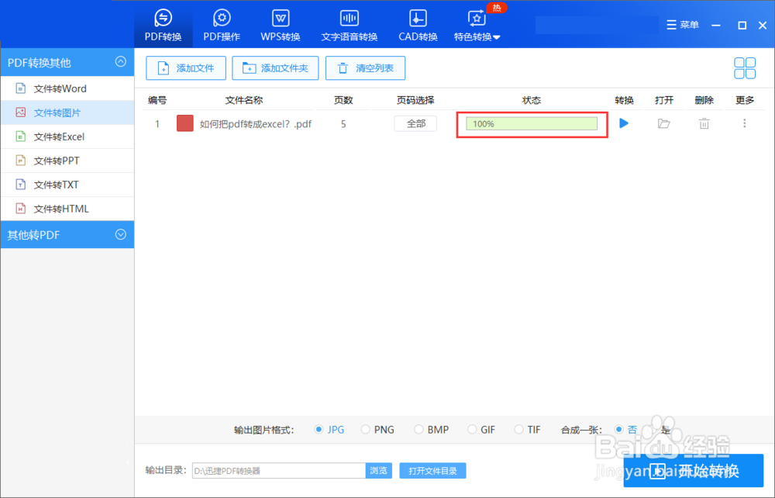Switch to grid view layout
This screenshot has height=498, width=775.
point(744,68)
